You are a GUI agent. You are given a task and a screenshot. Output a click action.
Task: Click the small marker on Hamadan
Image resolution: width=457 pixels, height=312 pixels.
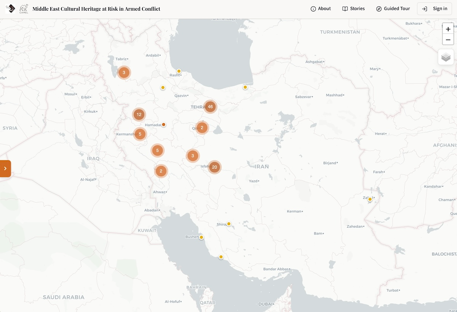pos(163,124)
